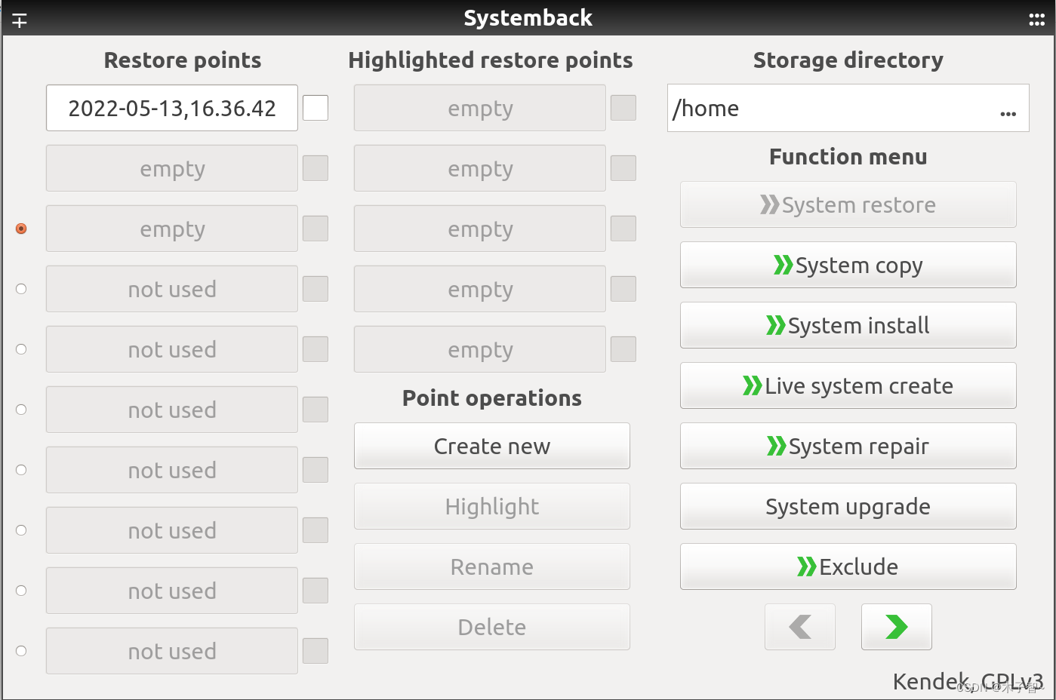Click the 'Storage directory' heading
The image size is (1056, 700).
pos(848,60)
